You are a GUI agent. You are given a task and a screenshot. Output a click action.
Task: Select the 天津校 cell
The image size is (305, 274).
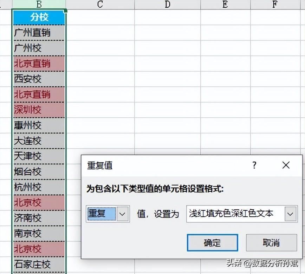pos(39,156)
